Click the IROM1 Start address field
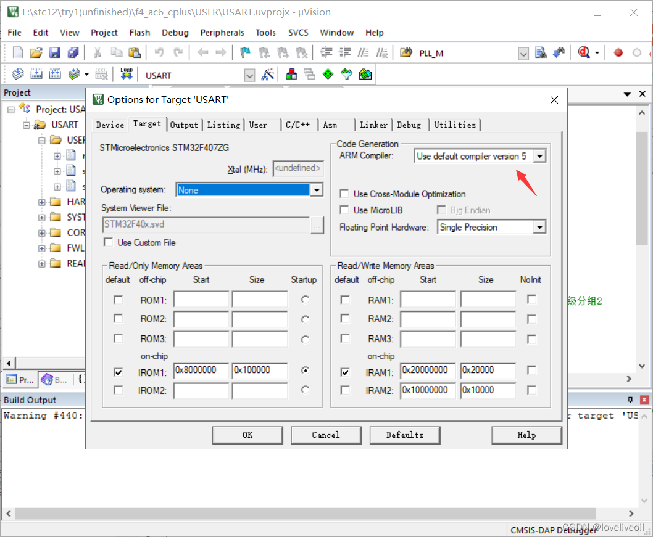Image resolution: width=653 pixels, height=537 pixels. tap(202, 370)
